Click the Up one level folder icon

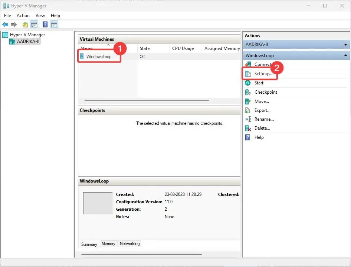pyautogui.click(x=25, y=24)
